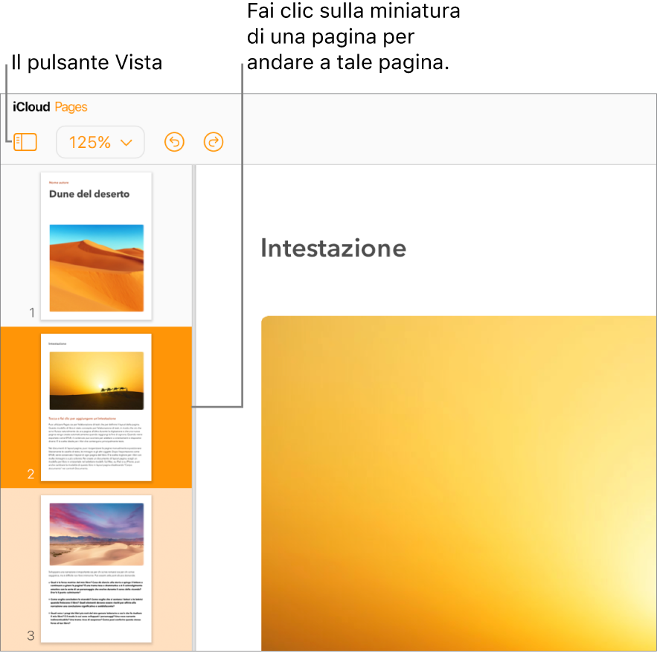The image size is (657, 653).
Task: Open the 125% zoom dropdown
Action: [x=100, y=142]
